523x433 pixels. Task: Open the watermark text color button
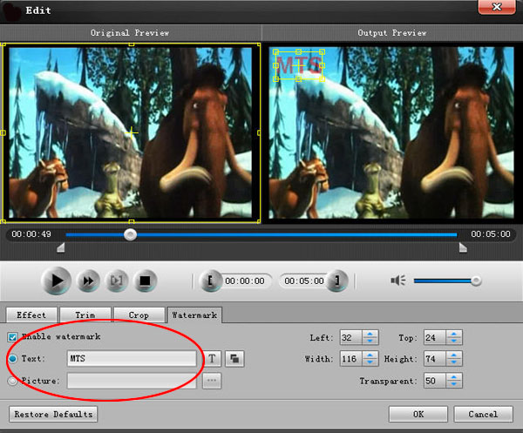click(x=234, y=359)
